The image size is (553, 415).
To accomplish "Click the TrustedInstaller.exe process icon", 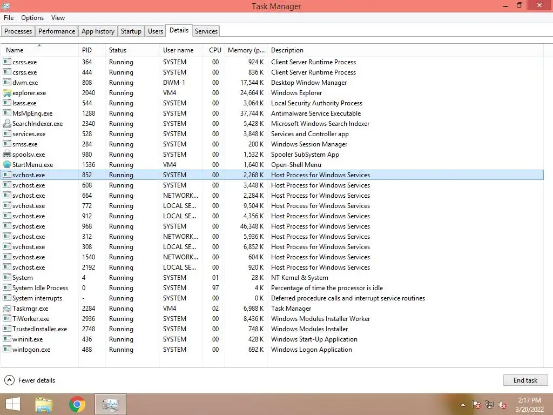I will 6,329.
